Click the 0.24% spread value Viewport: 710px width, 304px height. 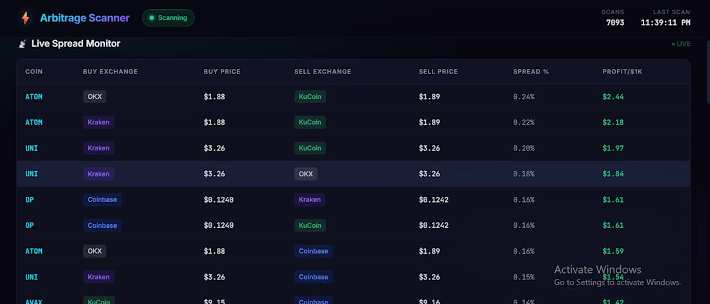coord(524,97)
